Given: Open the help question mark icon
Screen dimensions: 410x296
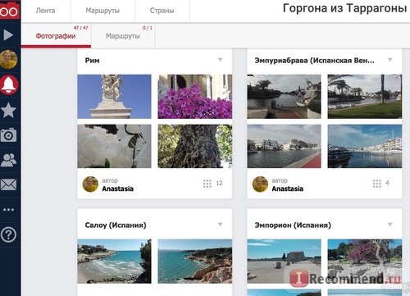Looking at the screenshot, I should [8, 235].
